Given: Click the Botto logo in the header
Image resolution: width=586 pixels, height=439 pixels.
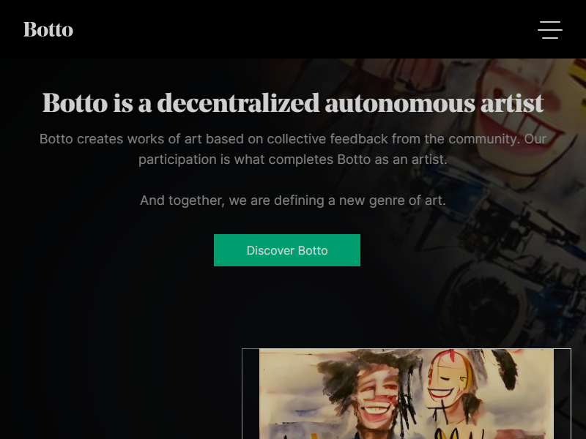Looking at the screenshot, I should click(x=48, y=29).
